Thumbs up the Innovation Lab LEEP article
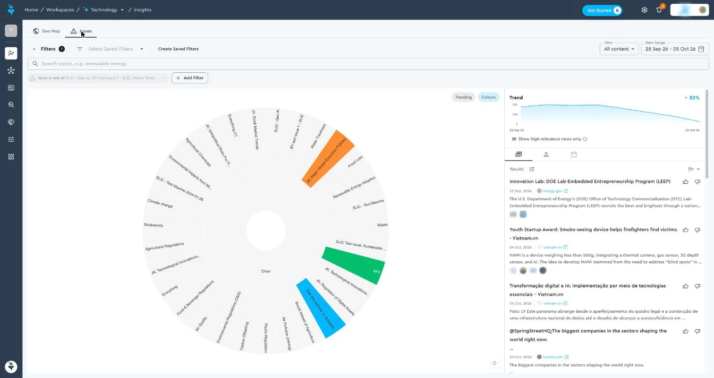The width and height of the screenshot is (714, 378). pos(685,181)
